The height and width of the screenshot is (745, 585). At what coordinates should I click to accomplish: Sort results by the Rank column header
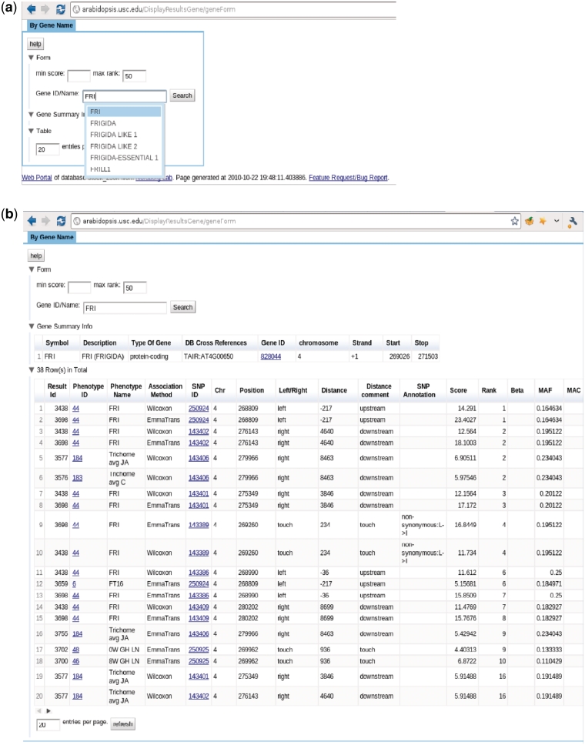tap(489, 390)
